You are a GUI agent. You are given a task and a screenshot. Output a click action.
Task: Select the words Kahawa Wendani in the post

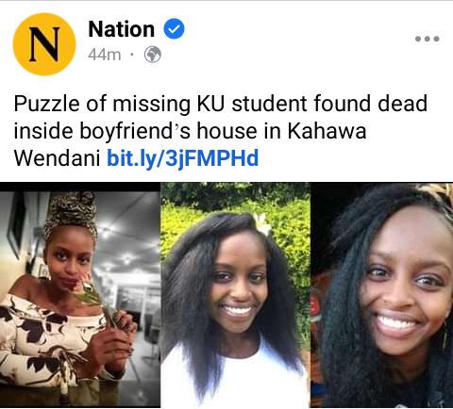(x=190, y=144)
